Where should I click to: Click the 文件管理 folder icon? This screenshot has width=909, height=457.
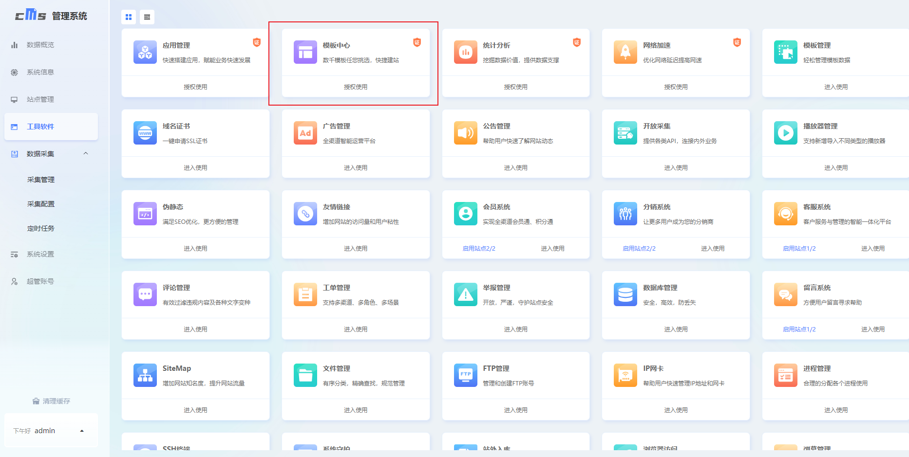[x=305, y=375]
